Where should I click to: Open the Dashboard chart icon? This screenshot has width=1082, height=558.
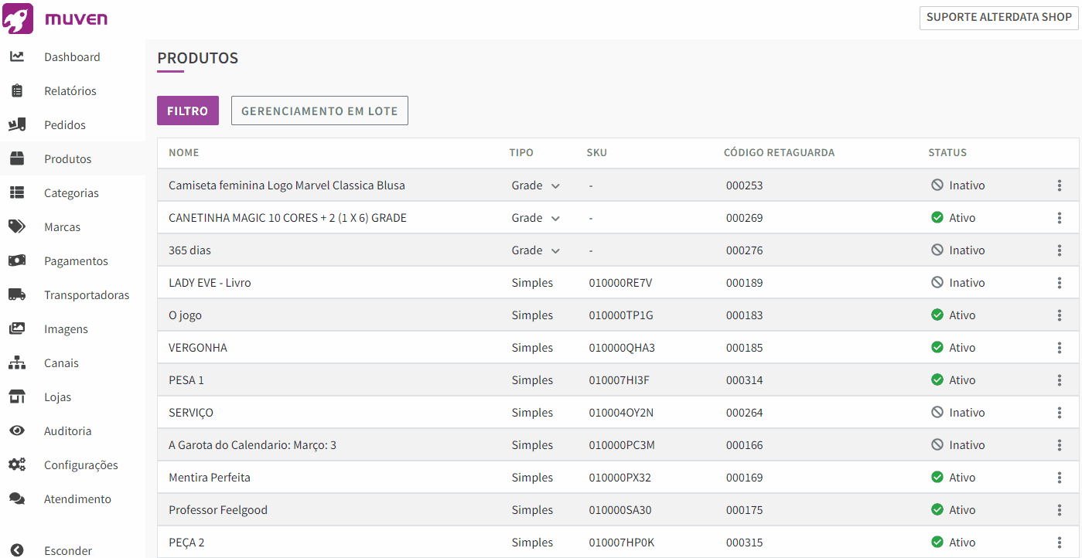(x=17, y=56)
